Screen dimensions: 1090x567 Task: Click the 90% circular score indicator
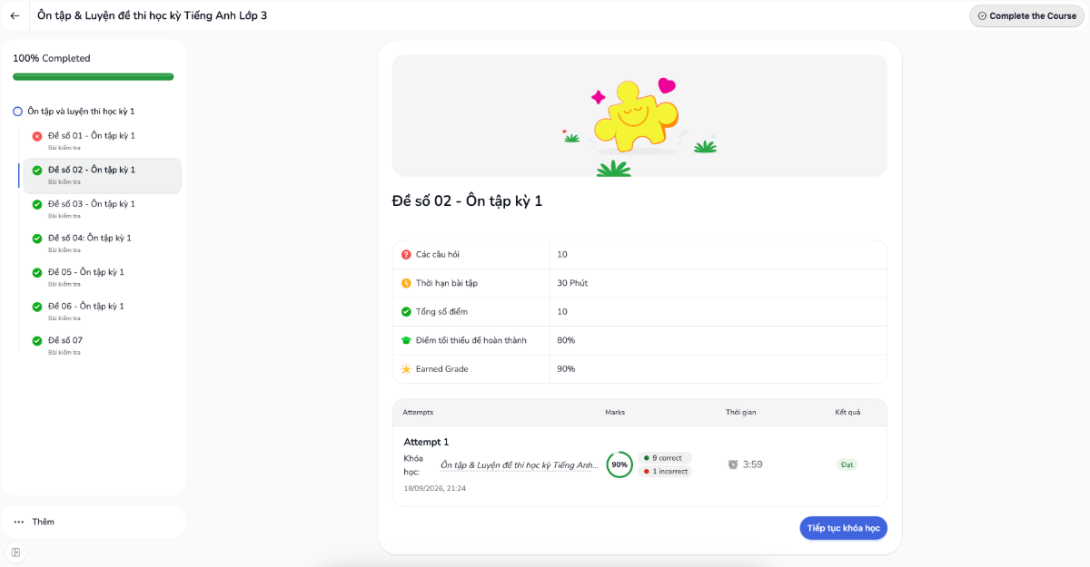click(x=619, y=464)
